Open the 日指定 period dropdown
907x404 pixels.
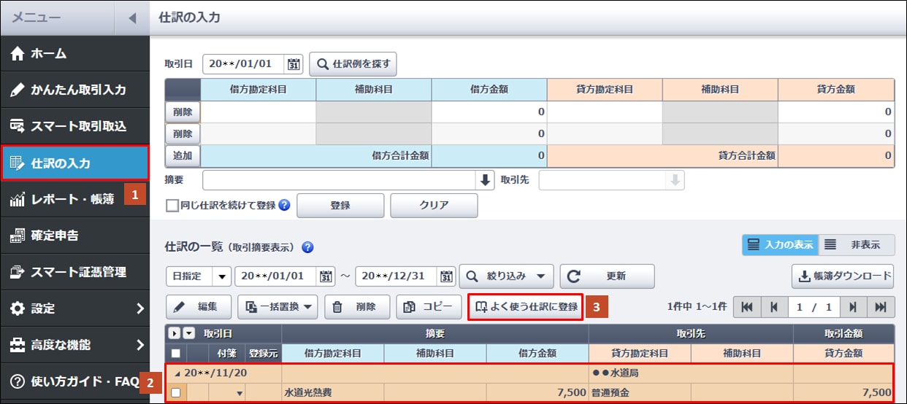pyautogui.click(x=221, y=276)
